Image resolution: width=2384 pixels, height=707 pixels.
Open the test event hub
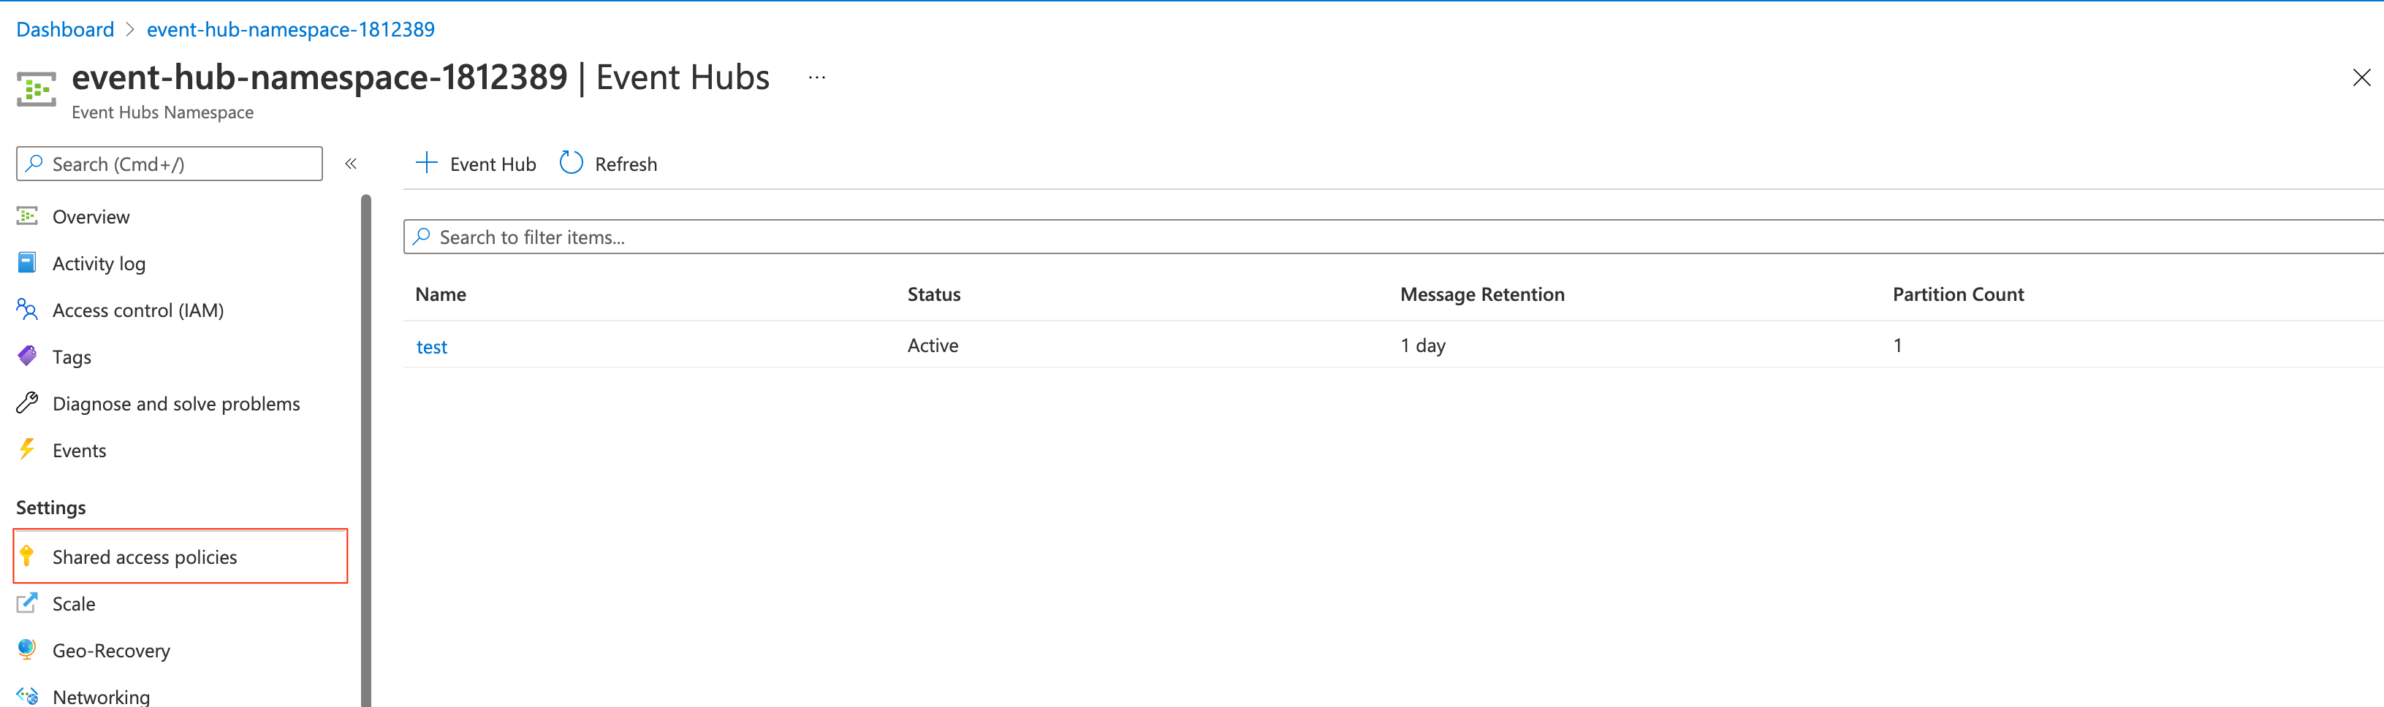[x=431, y=347]
